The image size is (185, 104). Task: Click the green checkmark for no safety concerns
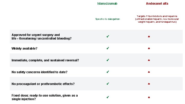pos(108,72)
